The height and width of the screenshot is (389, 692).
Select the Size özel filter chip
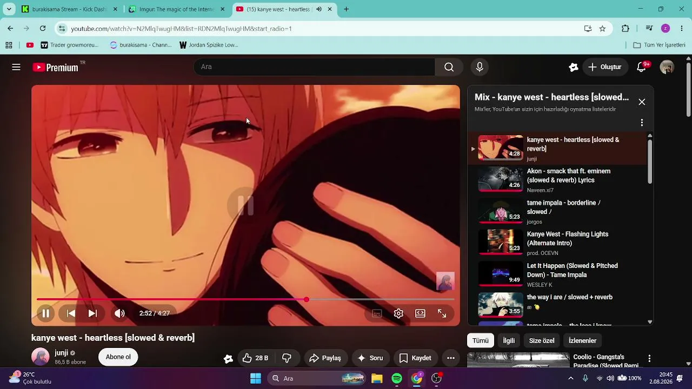(542, 341)
